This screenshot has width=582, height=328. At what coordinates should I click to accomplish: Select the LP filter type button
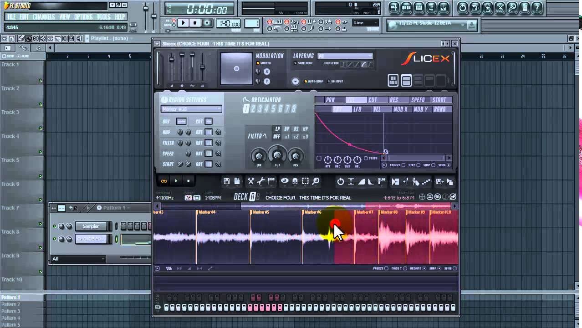[x=277, y=129]
